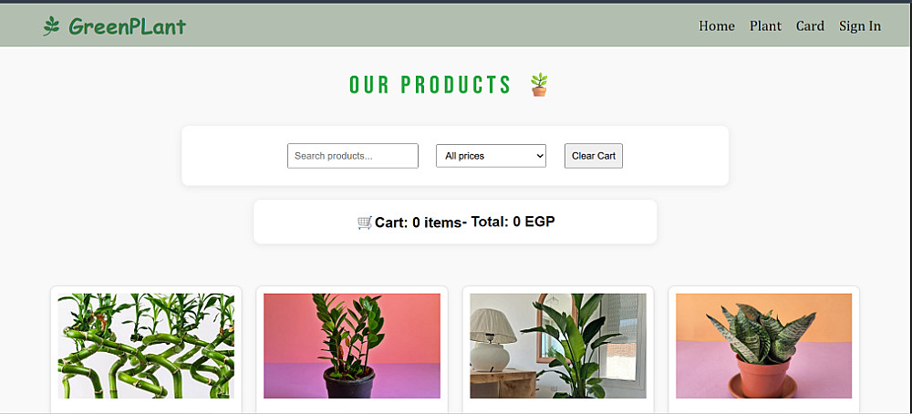Select the lucky bamboo product image

[x=146, y=346]
